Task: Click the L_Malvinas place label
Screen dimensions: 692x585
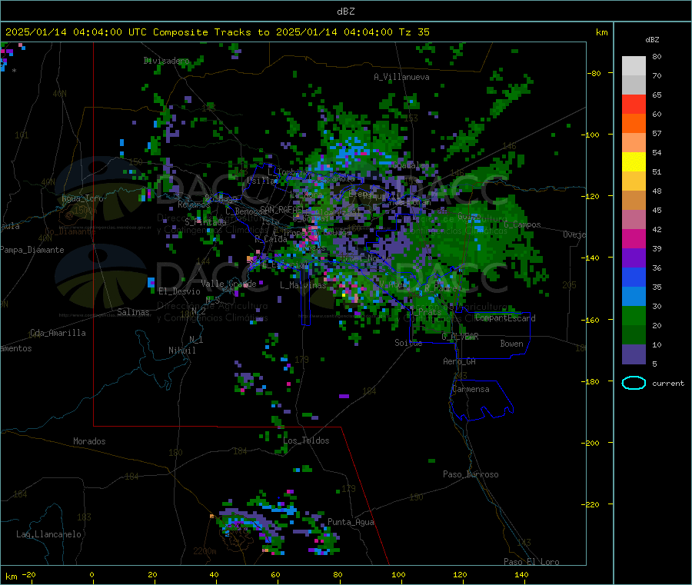Action: point(303,285)
